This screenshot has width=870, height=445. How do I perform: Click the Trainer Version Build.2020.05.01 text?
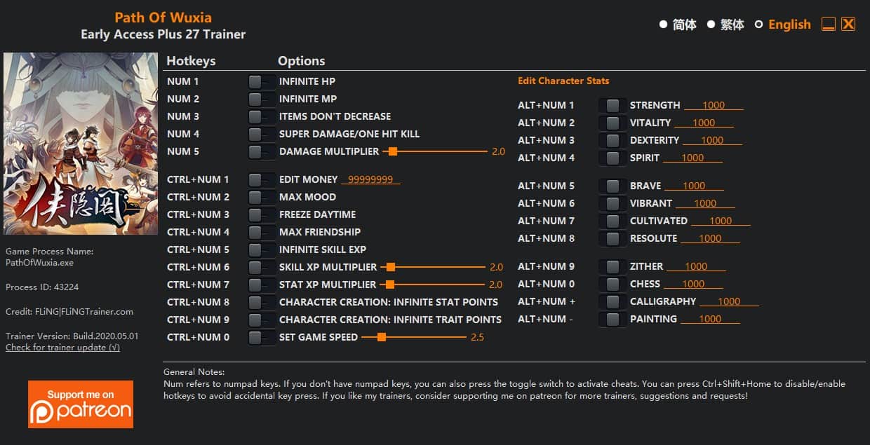pos(72,336)
